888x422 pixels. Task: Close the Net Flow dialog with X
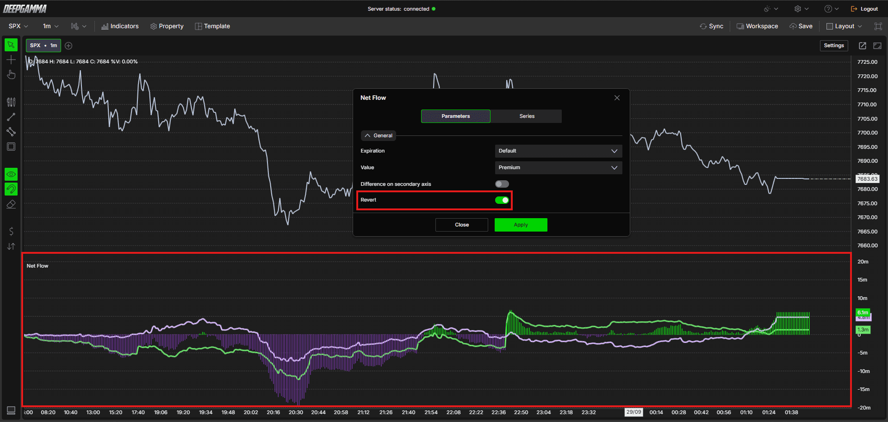tap(617, 98)
